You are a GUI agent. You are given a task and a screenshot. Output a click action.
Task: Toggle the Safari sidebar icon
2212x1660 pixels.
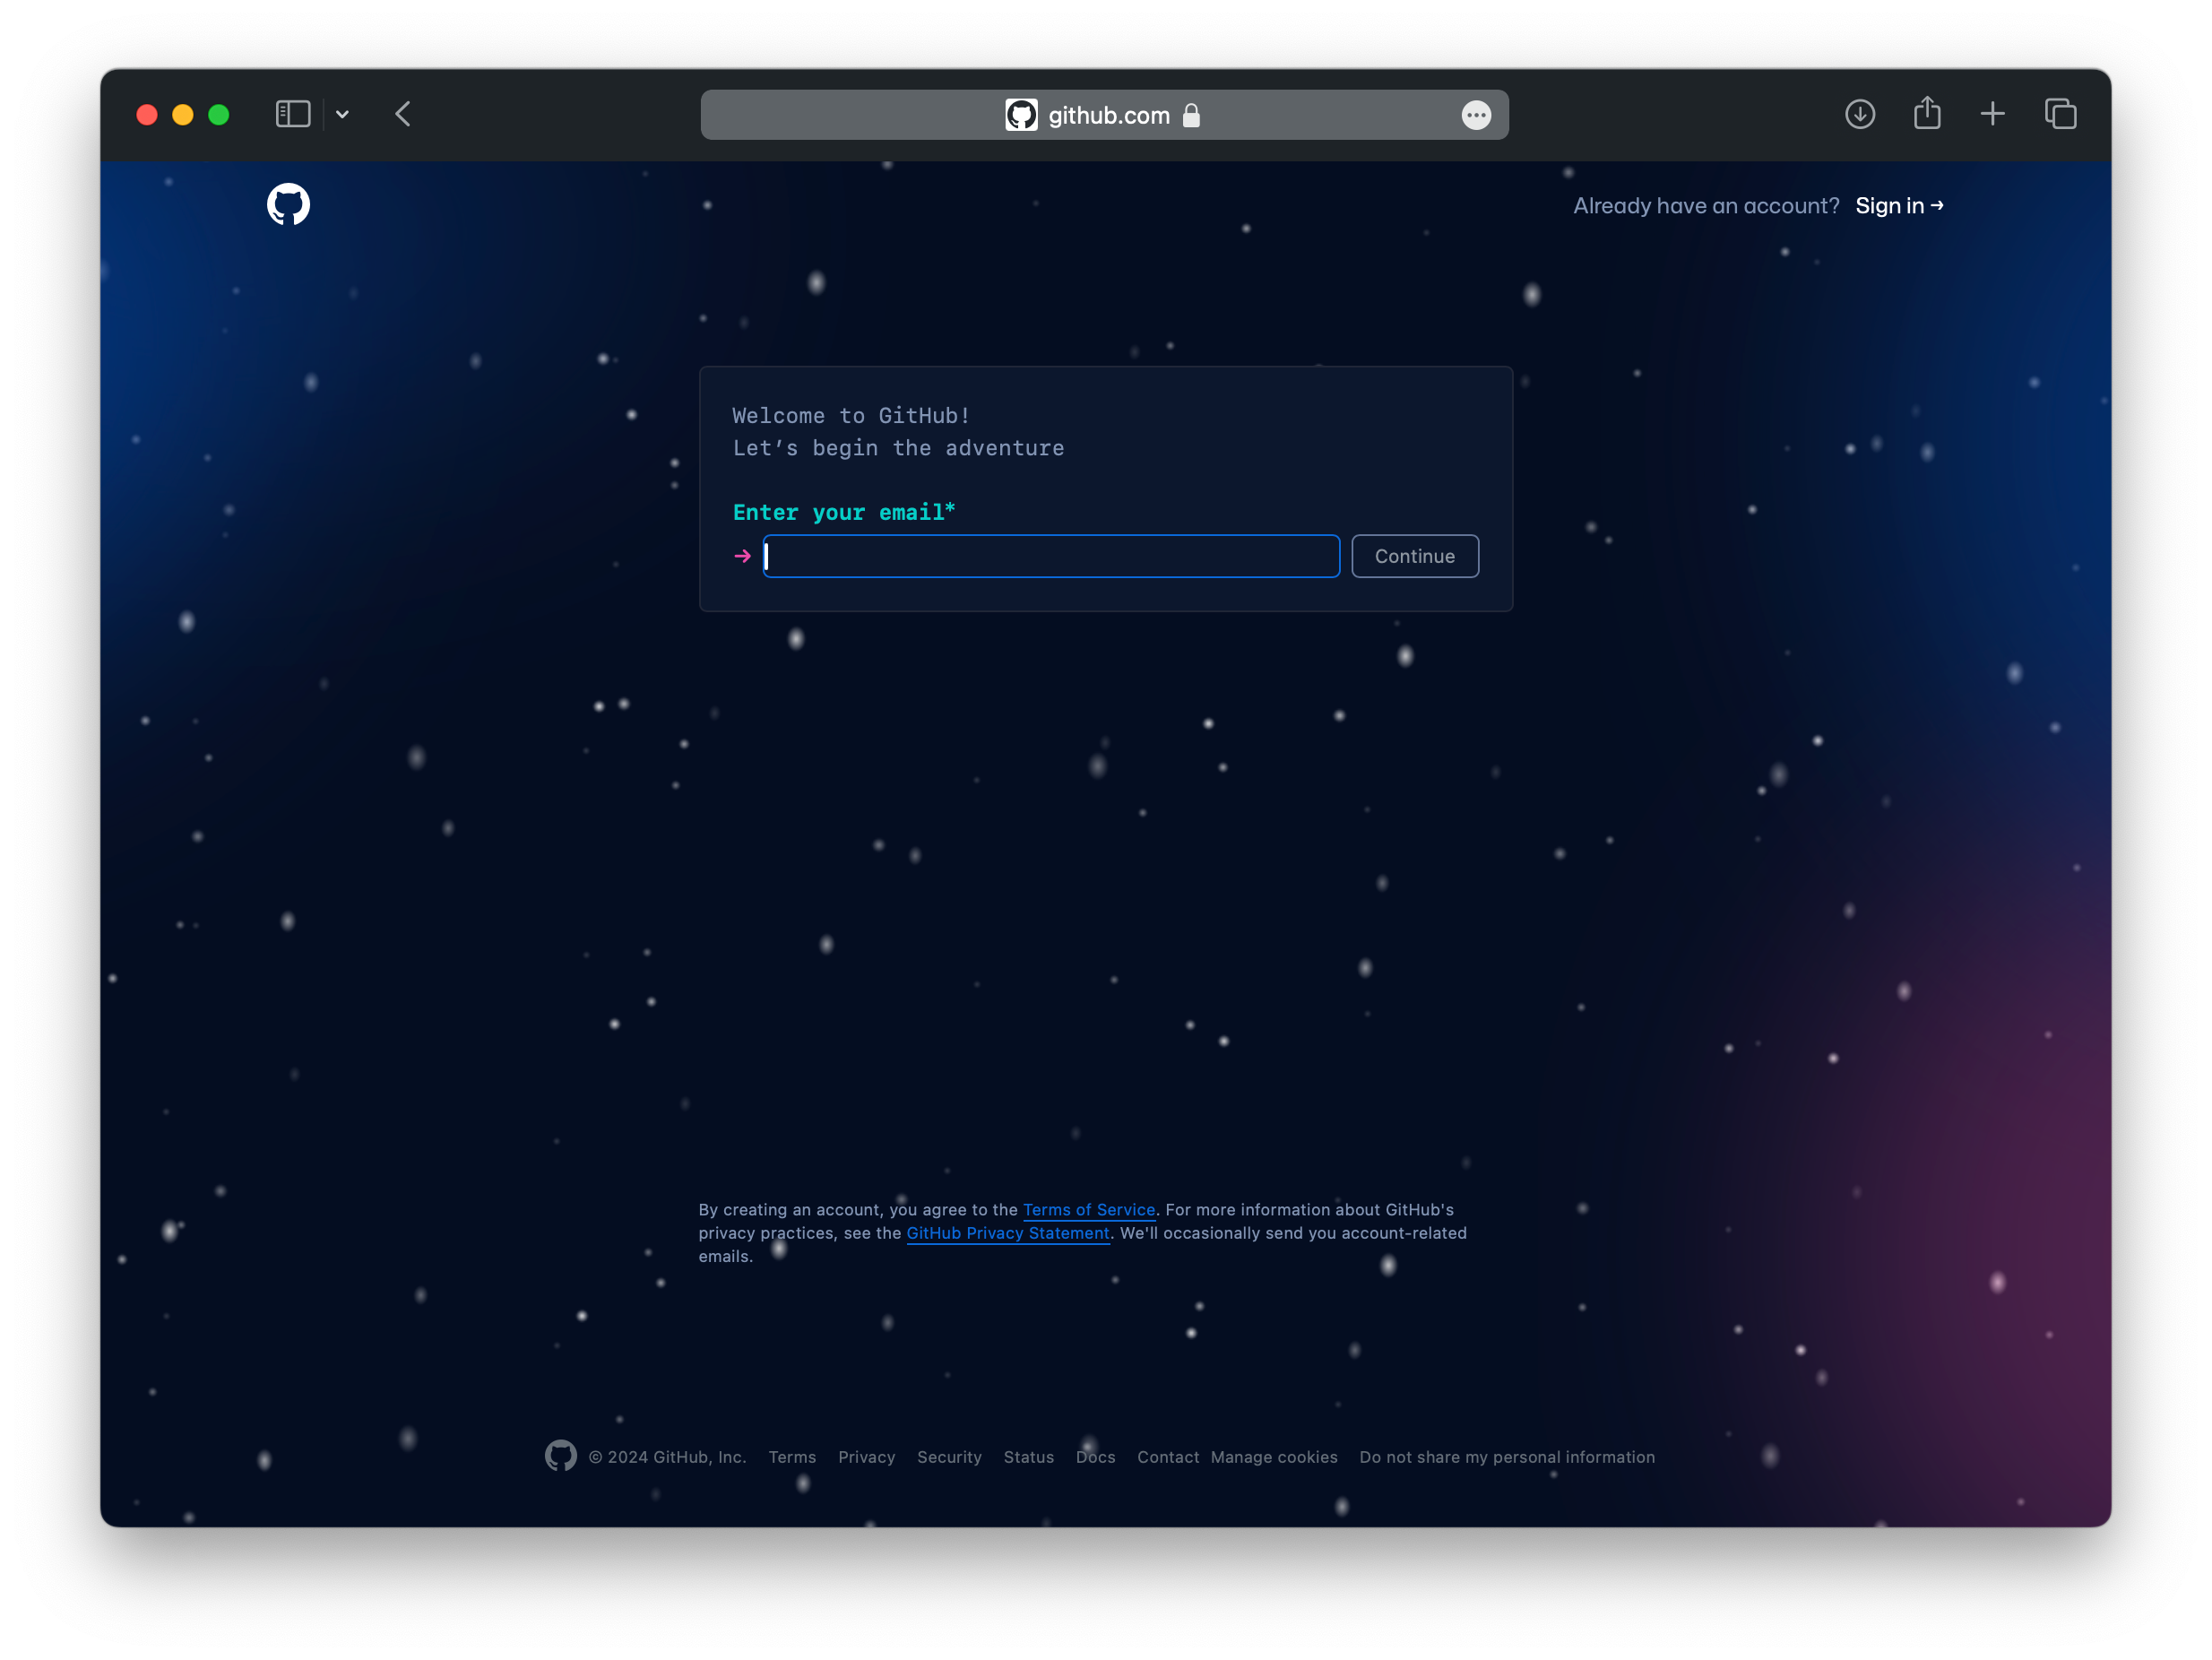pos(293,114)
